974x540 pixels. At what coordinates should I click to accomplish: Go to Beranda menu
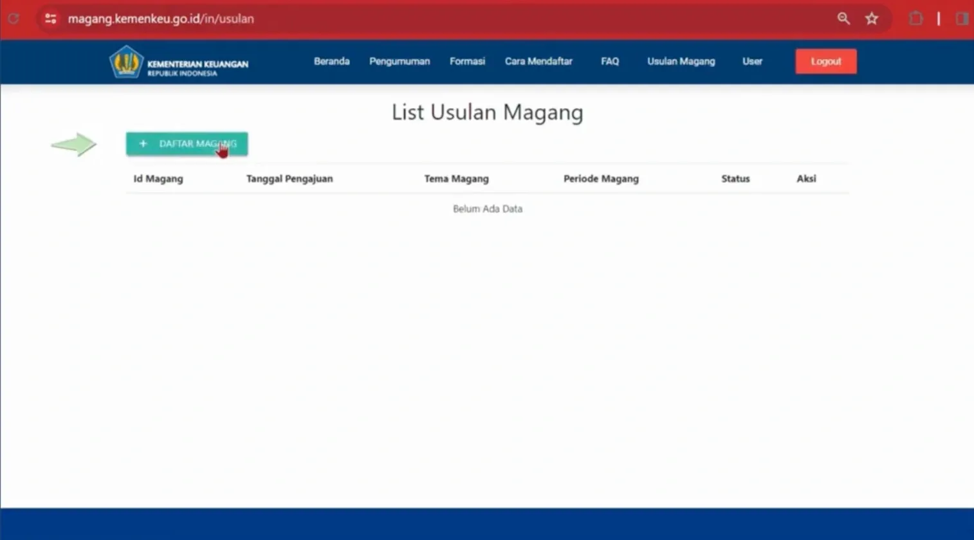click(x=332, y=61)
